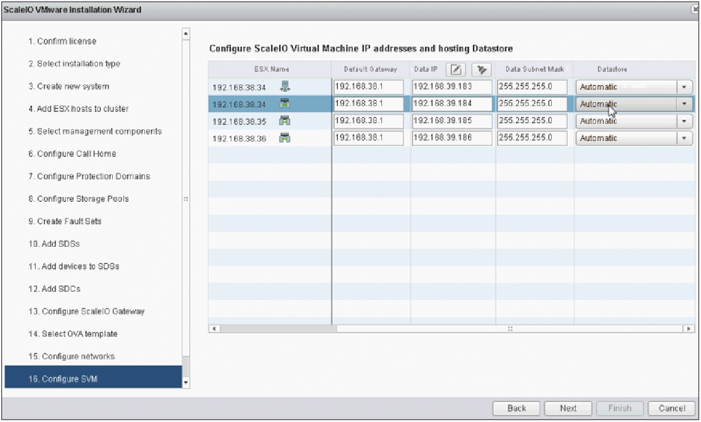The width and height of the screenshot is (701, 422).
Task: Click the table's horizontal scroll left arrow
Action: [x=213, y=328]
